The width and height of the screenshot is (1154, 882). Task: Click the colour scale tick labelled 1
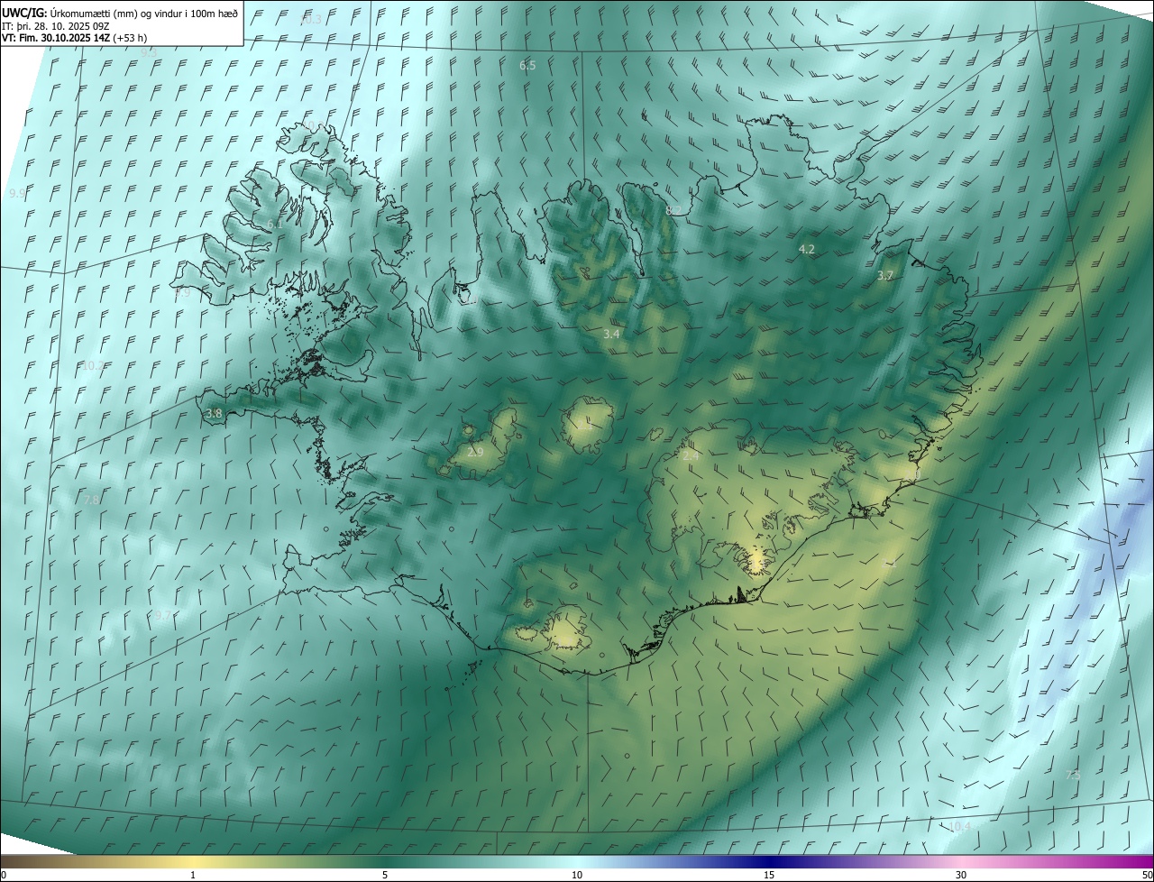[193, 875]
